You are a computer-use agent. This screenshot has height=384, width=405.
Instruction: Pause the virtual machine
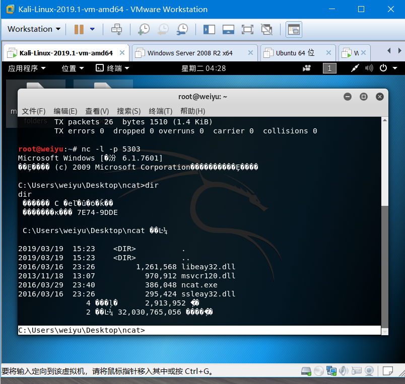[79, 29]
